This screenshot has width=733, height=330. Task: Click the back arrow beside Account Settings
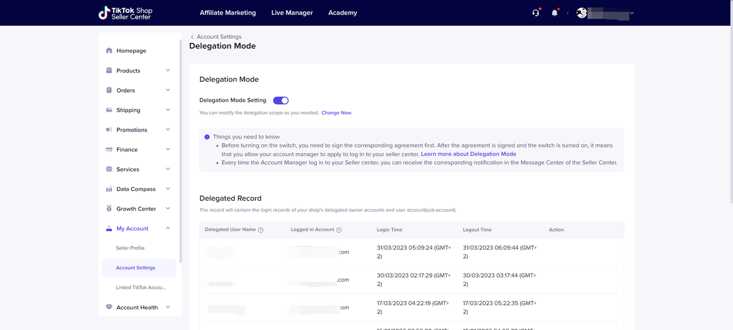192,37
